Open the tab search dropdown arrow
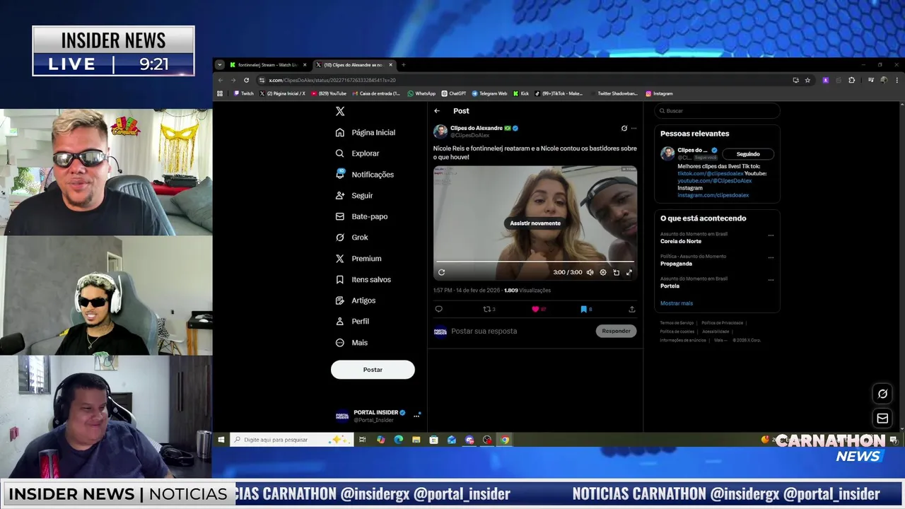This screenshot has width=905, height=509. [219, 65]
